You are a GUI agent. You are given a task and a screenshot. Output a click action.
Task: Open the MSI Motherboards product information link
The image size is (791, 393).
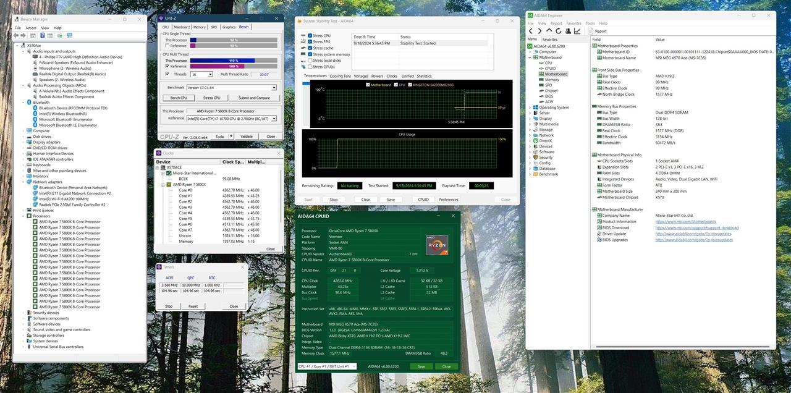click(686, 222)
